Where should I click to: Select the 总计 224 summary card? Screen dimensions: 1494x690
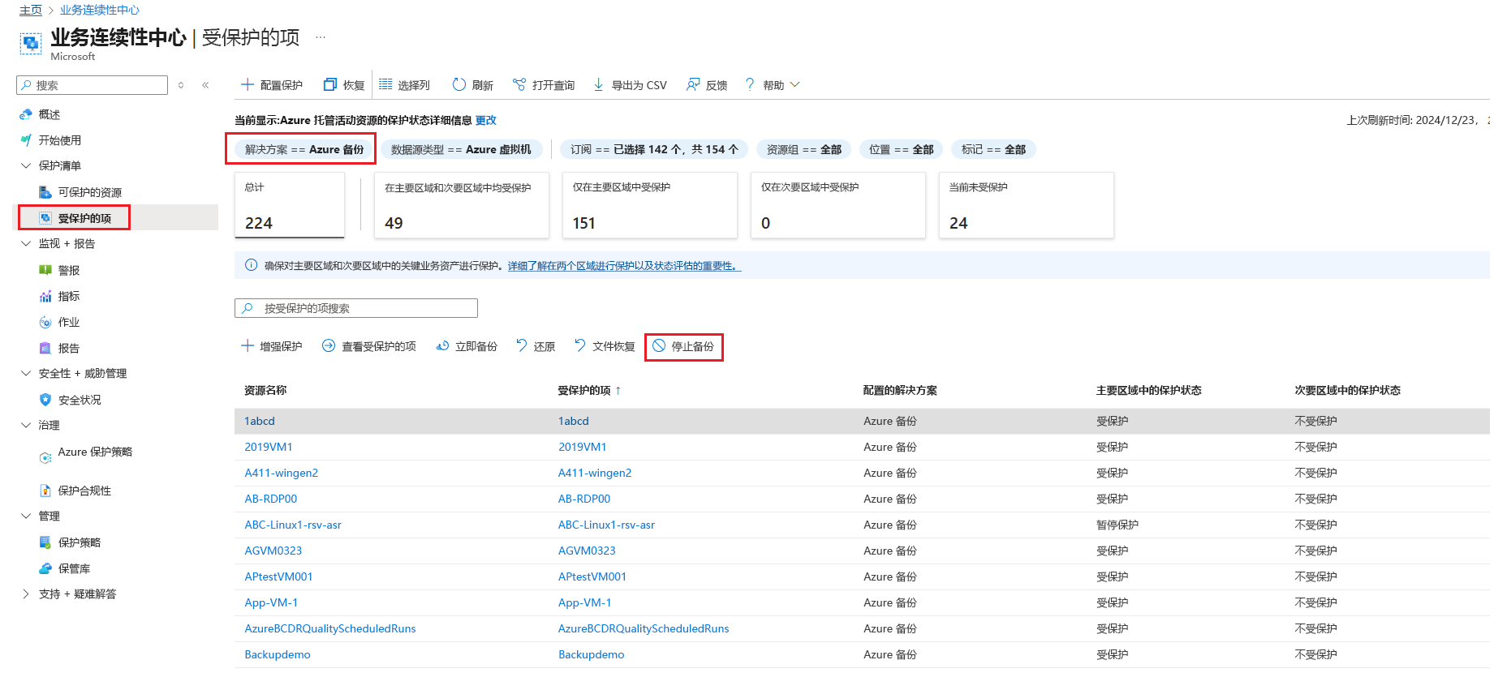click(x=290, y=205)
